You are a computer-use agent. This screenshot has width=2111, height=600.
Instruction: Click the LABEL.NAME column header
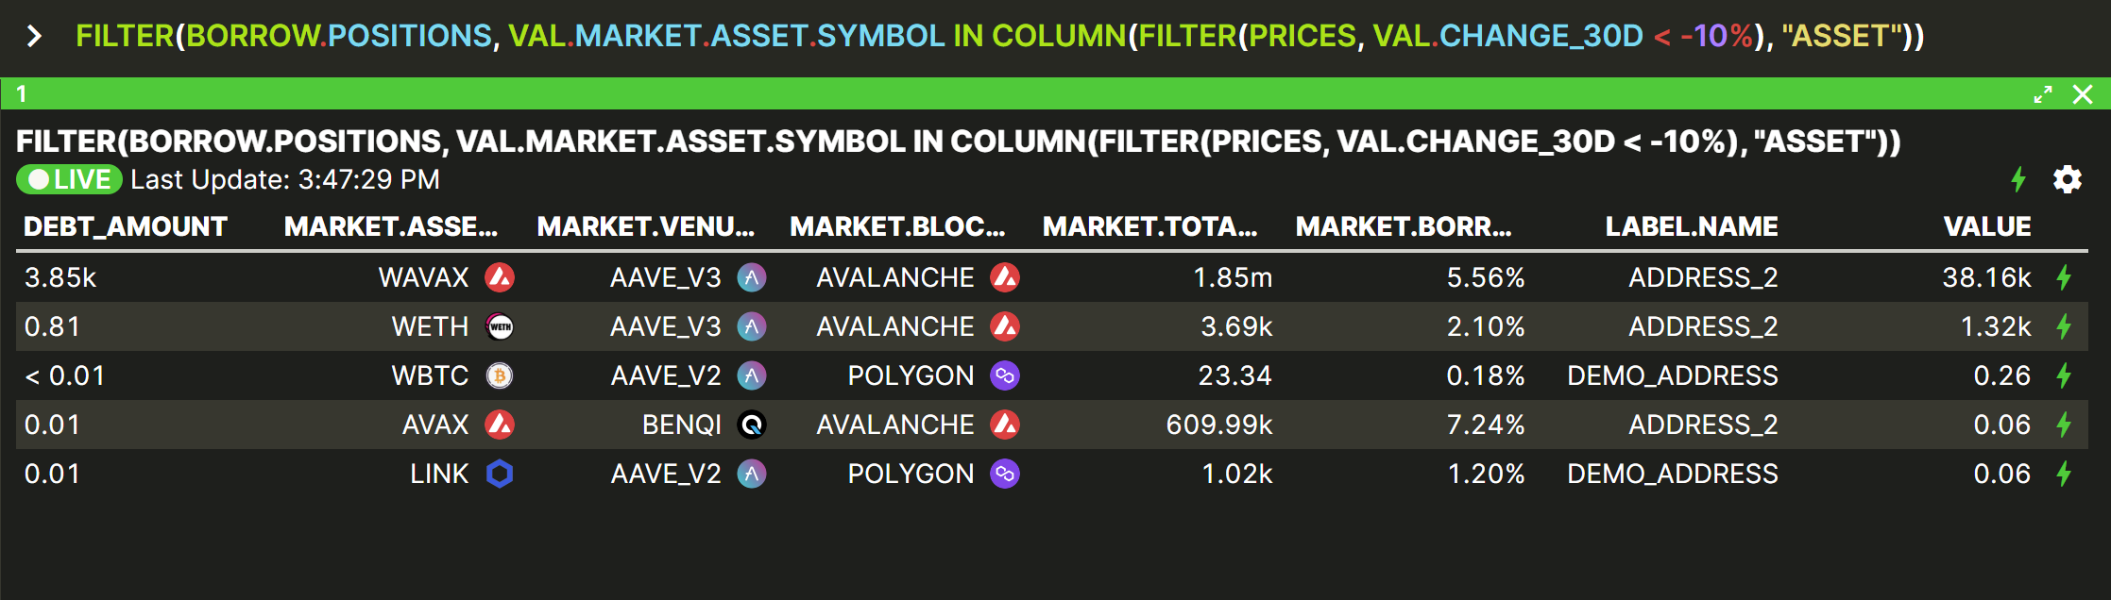pos(1691,226)
